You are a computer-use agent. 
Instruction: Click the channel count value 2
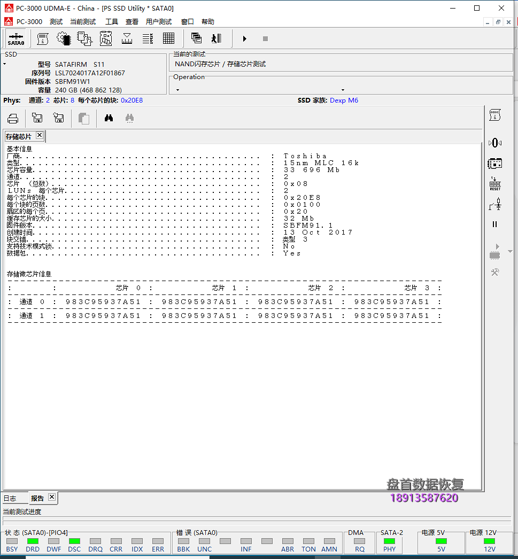48,100
